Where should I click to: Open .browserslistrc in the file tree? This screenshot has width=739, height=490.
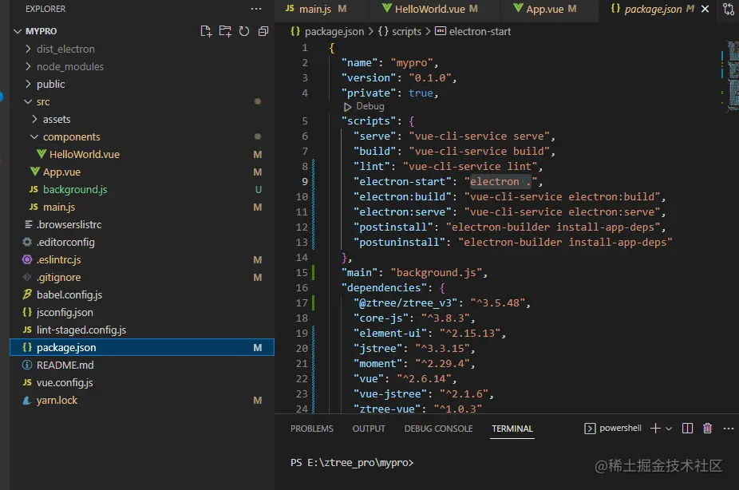click(69, 225)
